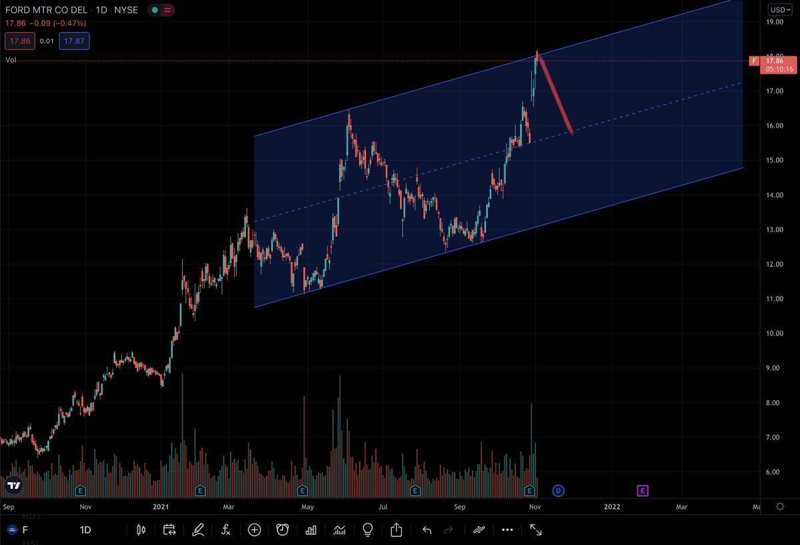Click the blue 17.87 buy price button
The height and width of the screenshot is (545, 800).
[x=74, y=41]
